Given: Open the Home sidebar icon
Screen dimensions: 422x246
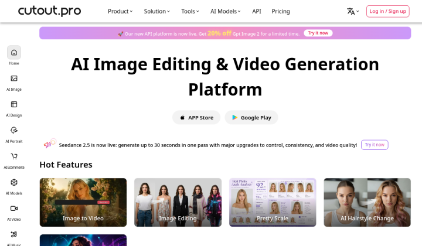Looking at the screenshot, I should (x=14, y=53).
